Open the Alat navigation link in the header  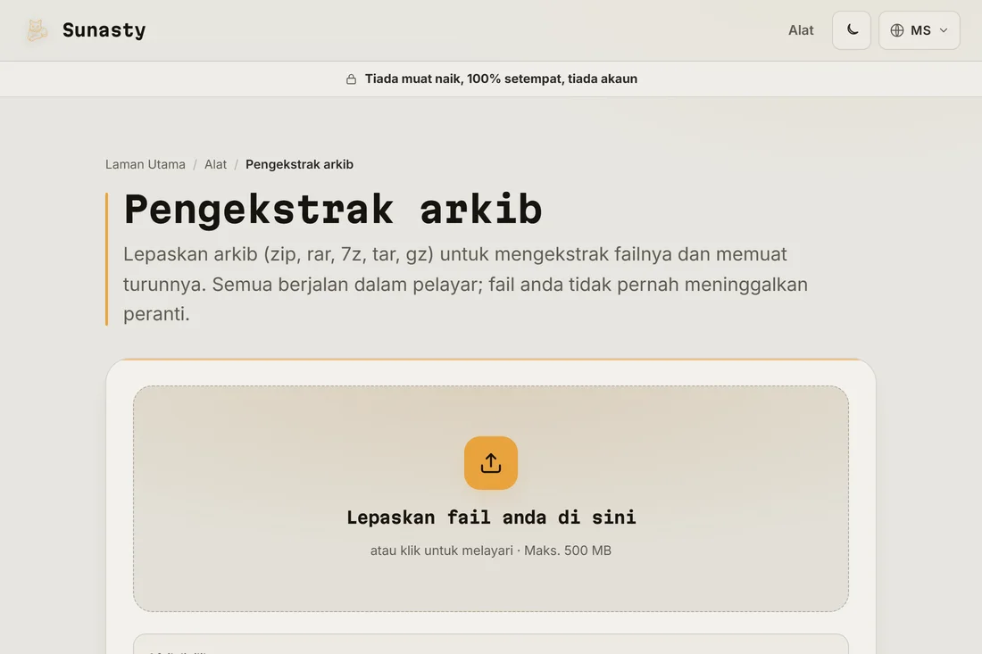[801, 30]
